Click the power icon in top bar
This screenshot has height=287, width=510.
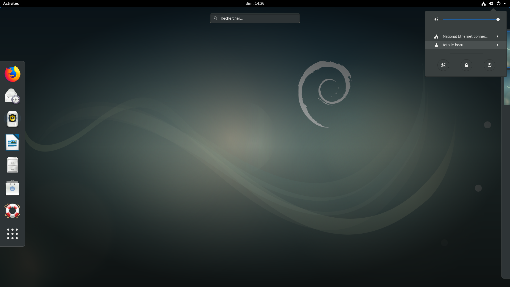tap(499, 3)
